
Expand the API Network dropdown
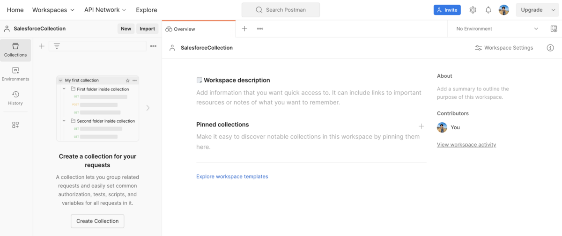click(105, 10)
